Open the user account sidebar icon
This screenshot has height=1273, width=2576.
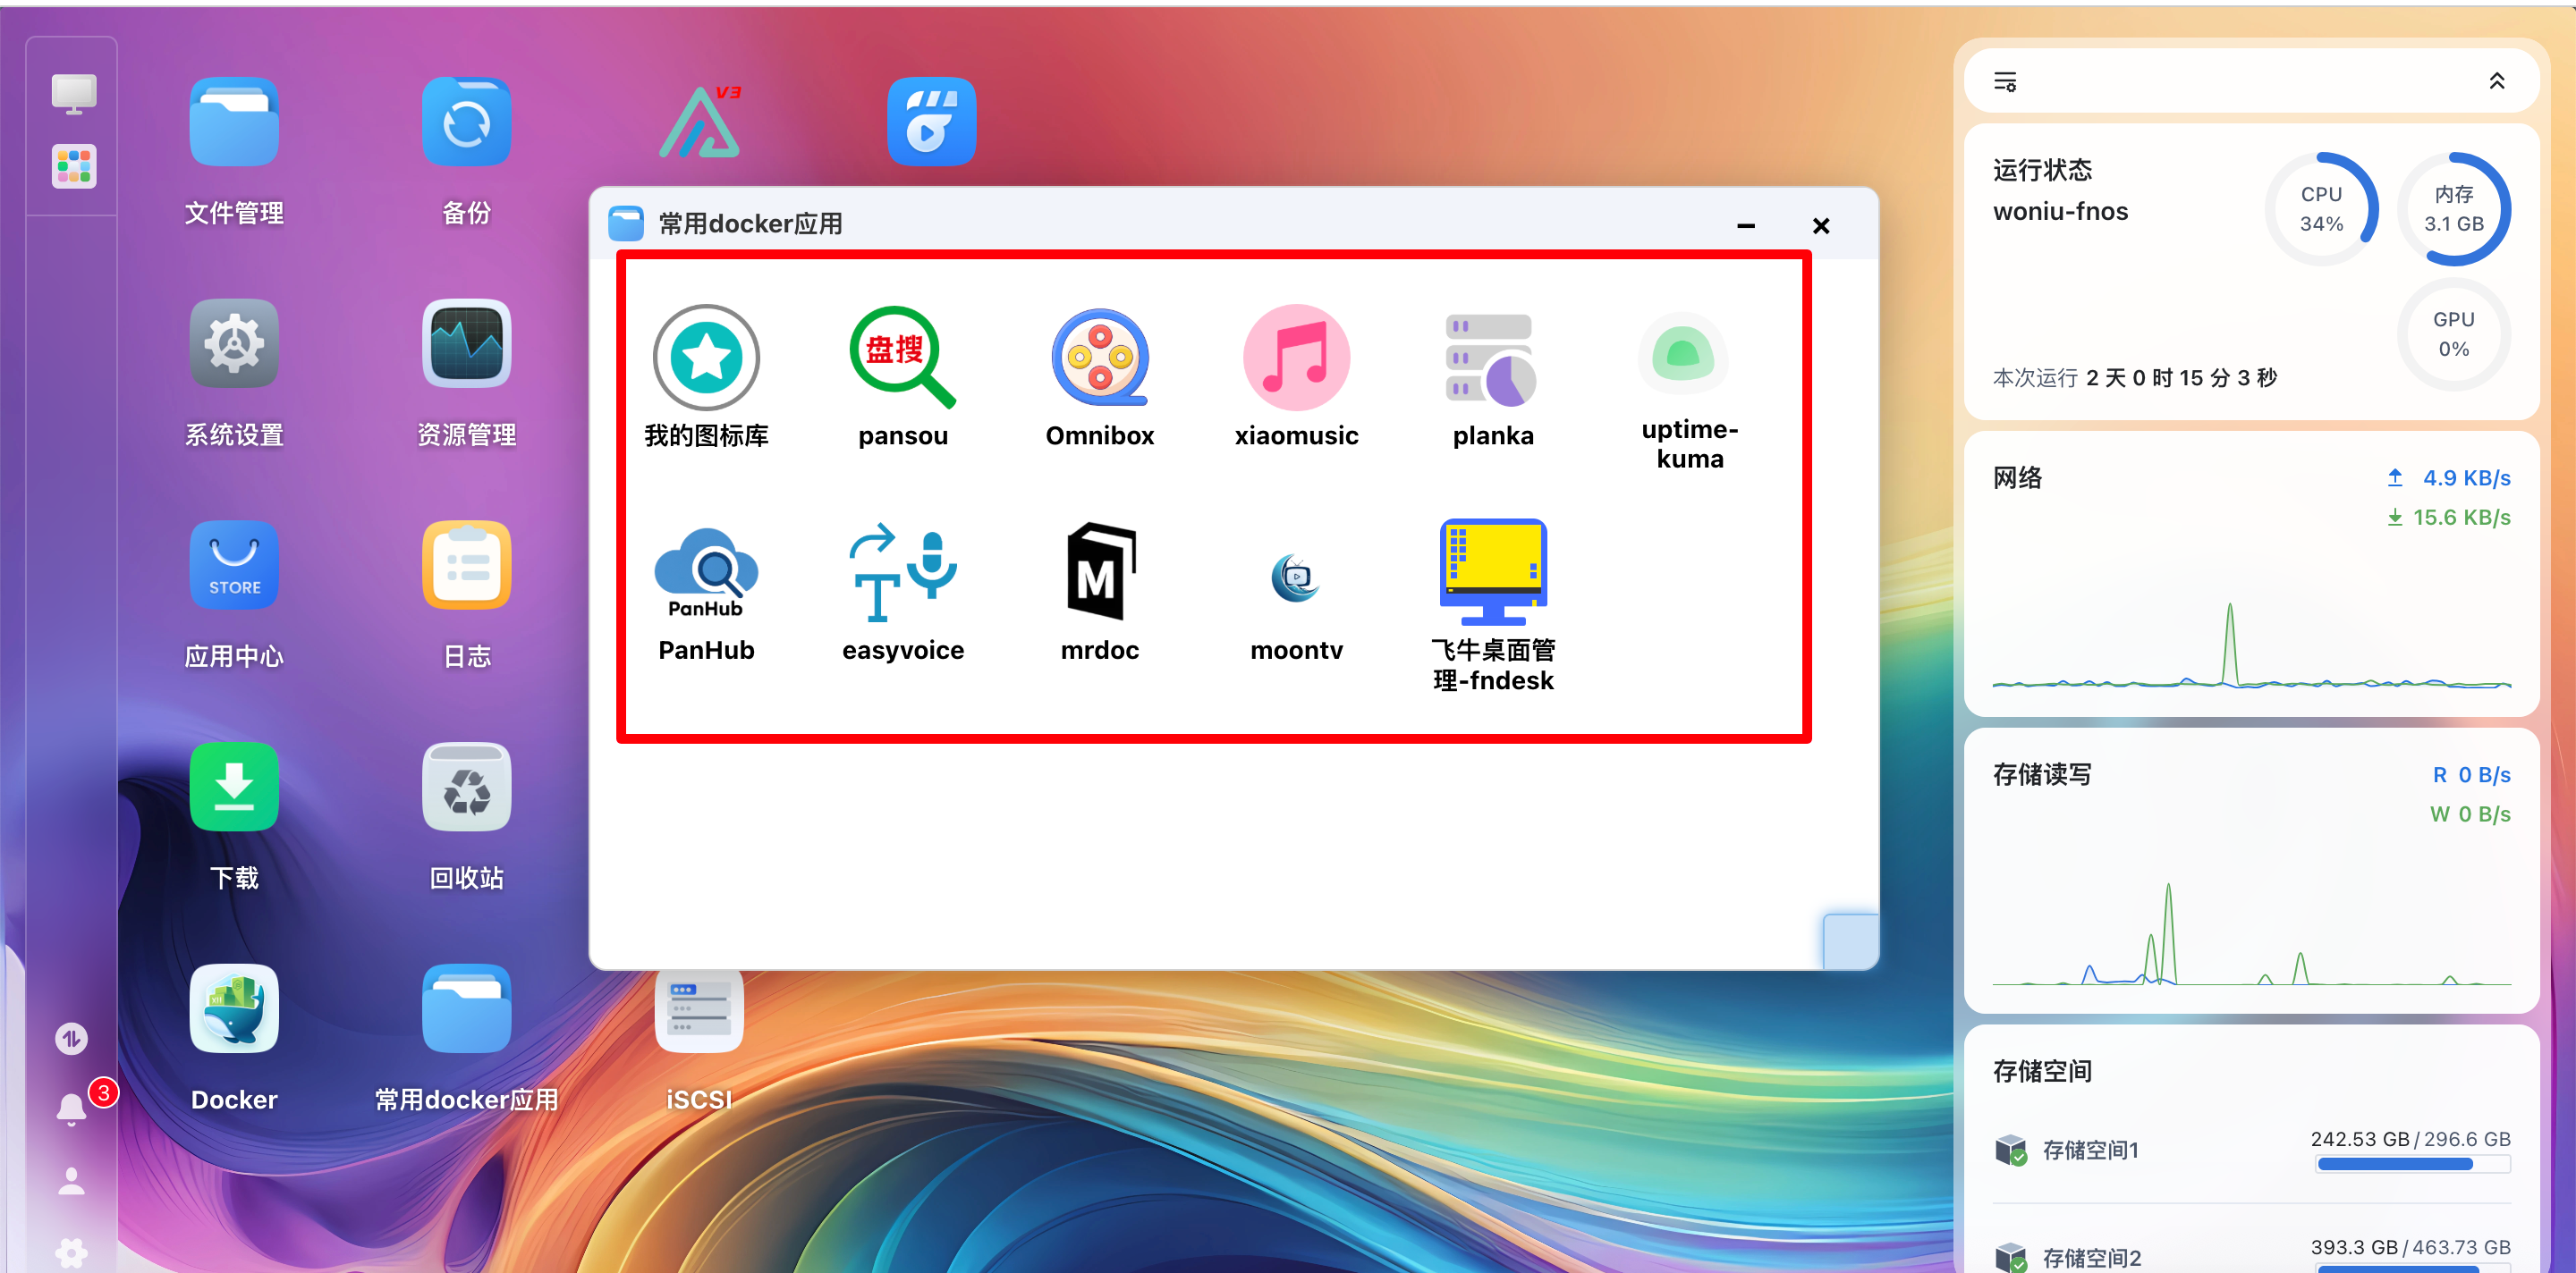tap(72, 1181)
